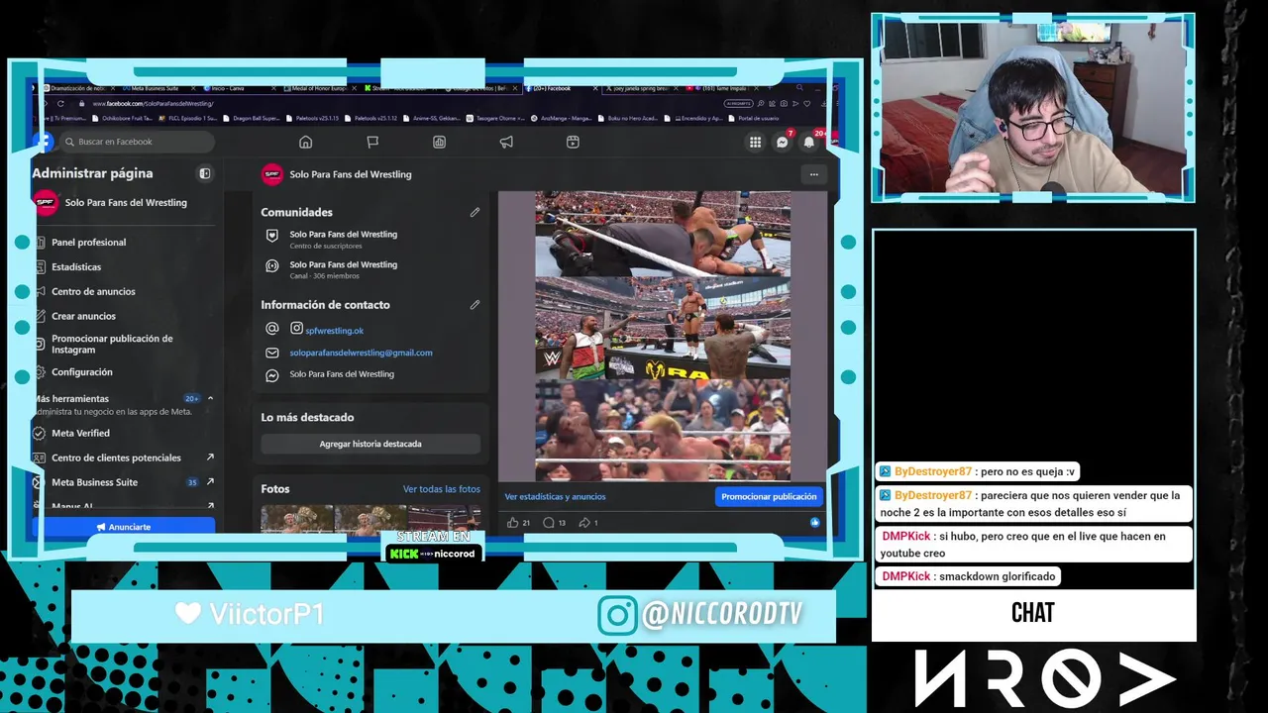
Task: Open the Pages flag icon
Action: [x=372, y=142]
